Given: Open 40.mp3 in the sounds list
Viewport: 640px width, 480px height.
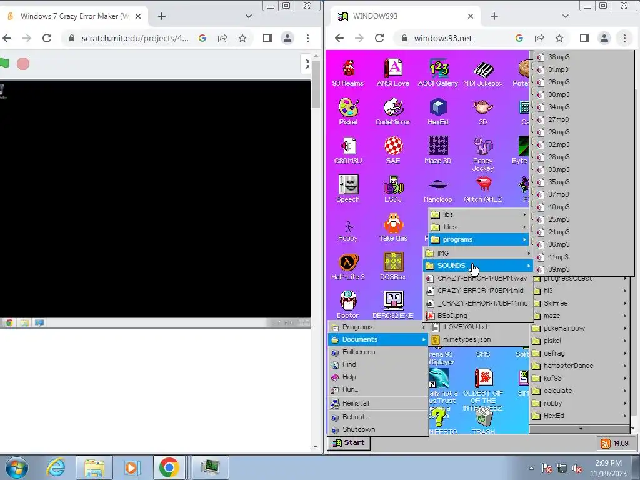Looking at the screenshot, I should (x=584, y=207).
